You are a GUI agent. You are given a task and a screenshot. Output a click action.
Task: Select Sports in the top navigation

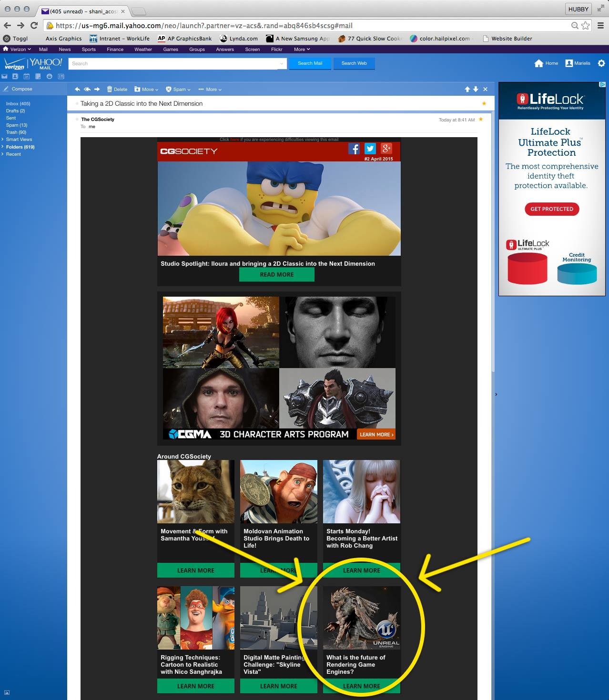click(89, 49)
